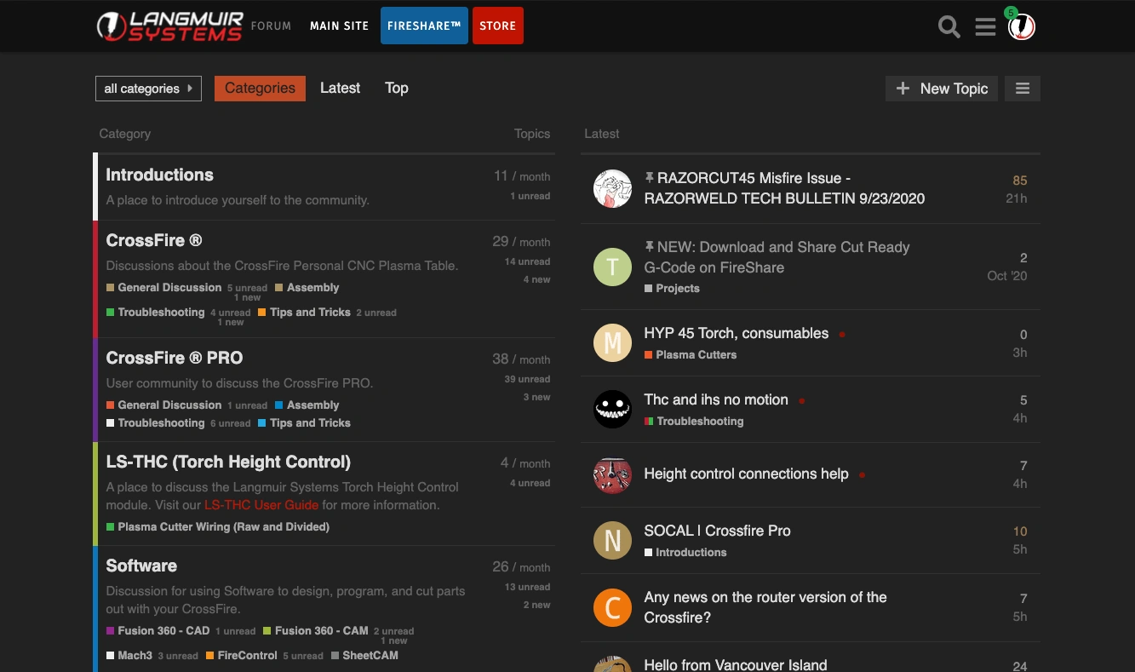Click the user profile avatar with notifications
Viewport: 1135px width, 672px height.
(1021, 26)
